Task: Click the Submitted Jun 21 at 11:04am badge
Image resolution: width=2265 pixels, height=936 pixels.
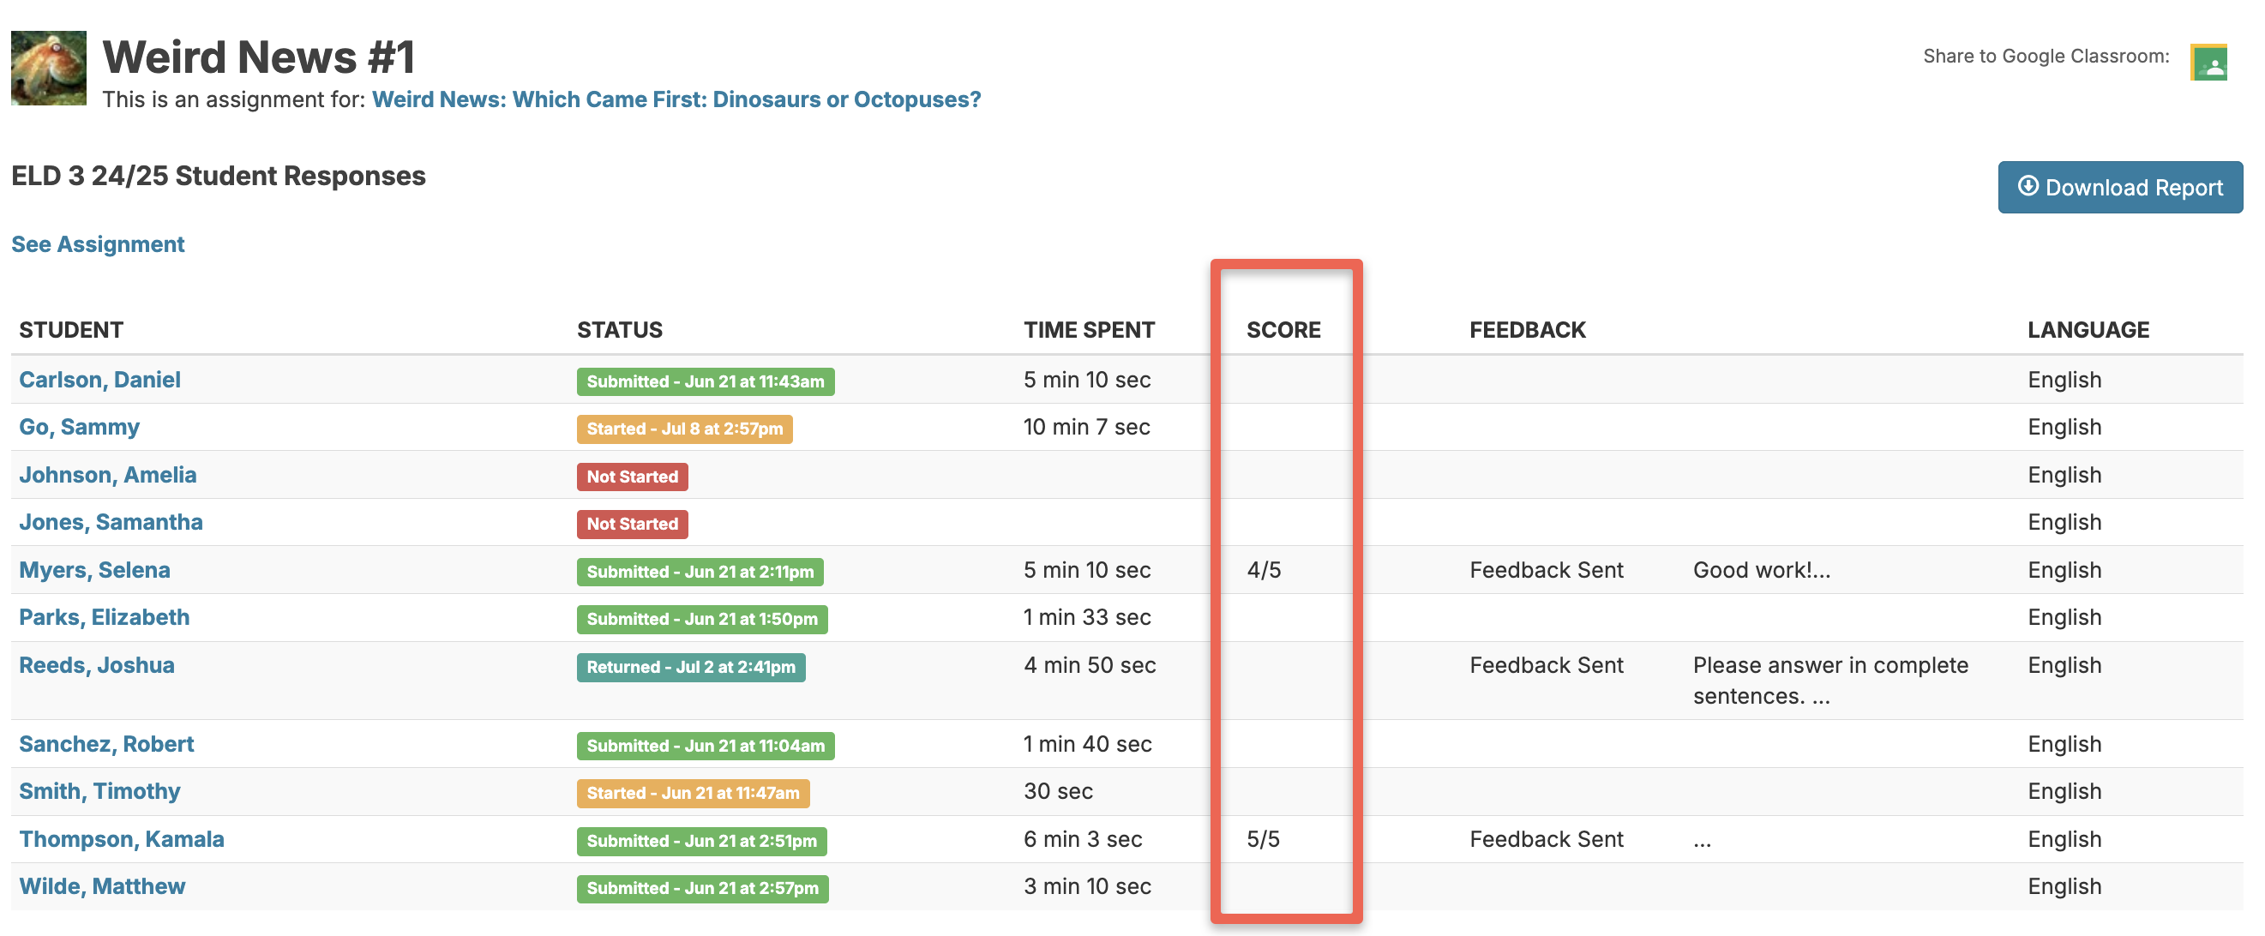Action: tap(706, 747)
